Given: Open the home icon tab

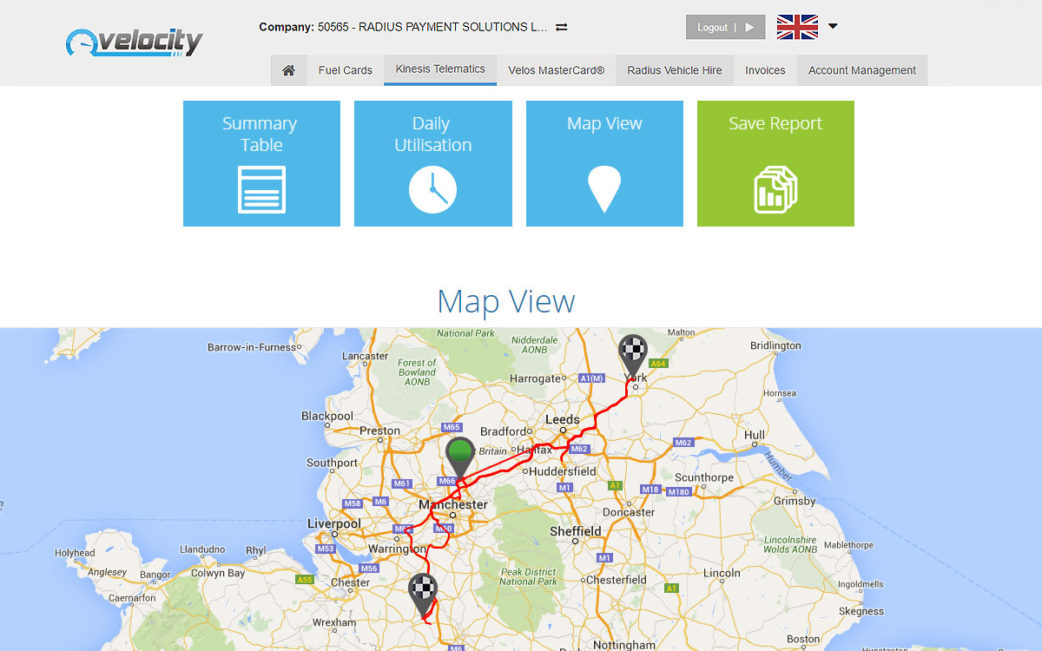Looking at the screenshot, I should (x=288, y=70).
